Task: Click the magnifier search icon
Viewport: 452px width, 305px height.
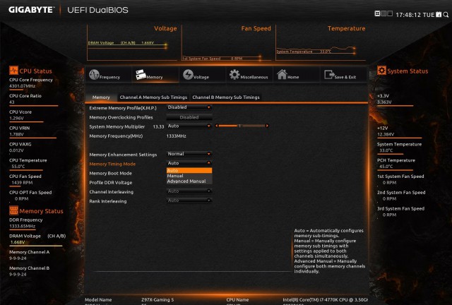Action: 446,14
